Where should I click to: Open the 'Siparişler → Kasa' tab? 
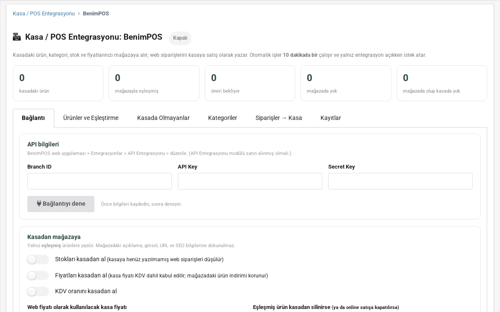click(279, 118)
